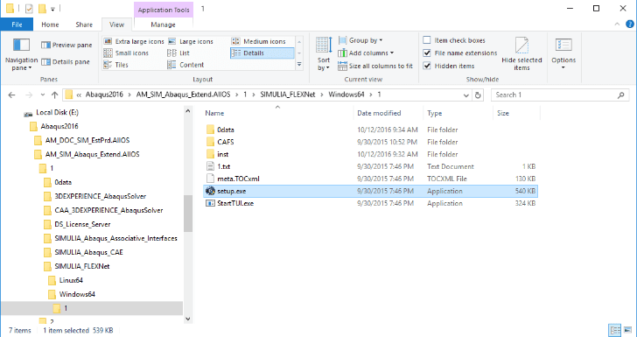Viewport: 637px width, 337px height.
Task: Switch to the View ribbon tab
Action: (116, 25)
